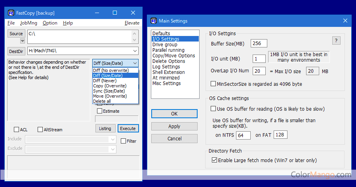Select I/O Settings in settings list

point(175,39)
